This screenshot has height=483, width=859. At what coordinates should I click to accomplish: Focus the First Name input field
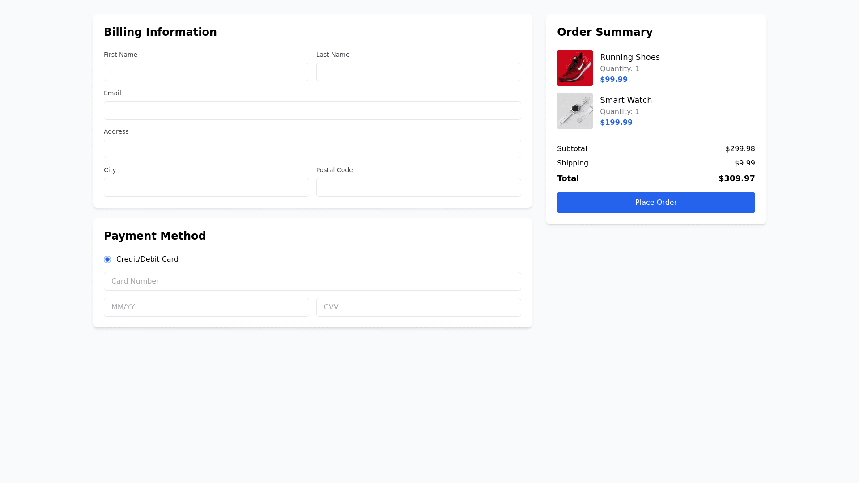coord(206,72)
